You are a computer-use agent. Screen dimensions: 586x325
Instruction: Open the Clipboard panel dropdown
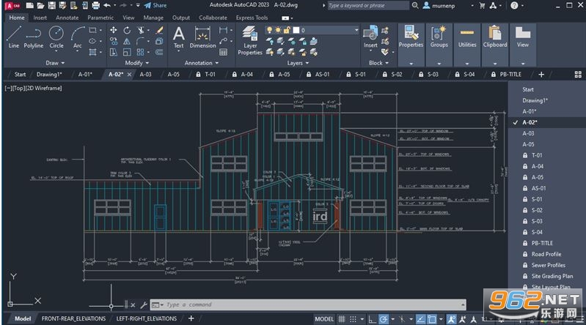(495, 64)
